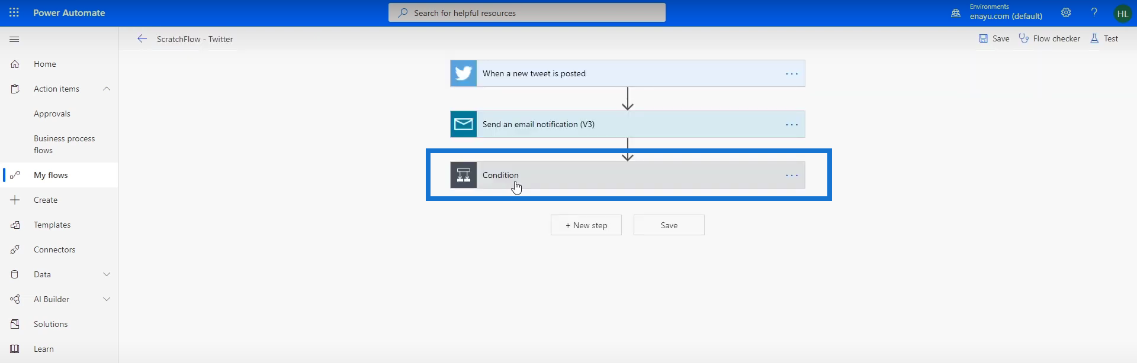Screen dimensions: 1137x363
Task: Switch environment enayu.com (default)
Action: click(1006, 16)
